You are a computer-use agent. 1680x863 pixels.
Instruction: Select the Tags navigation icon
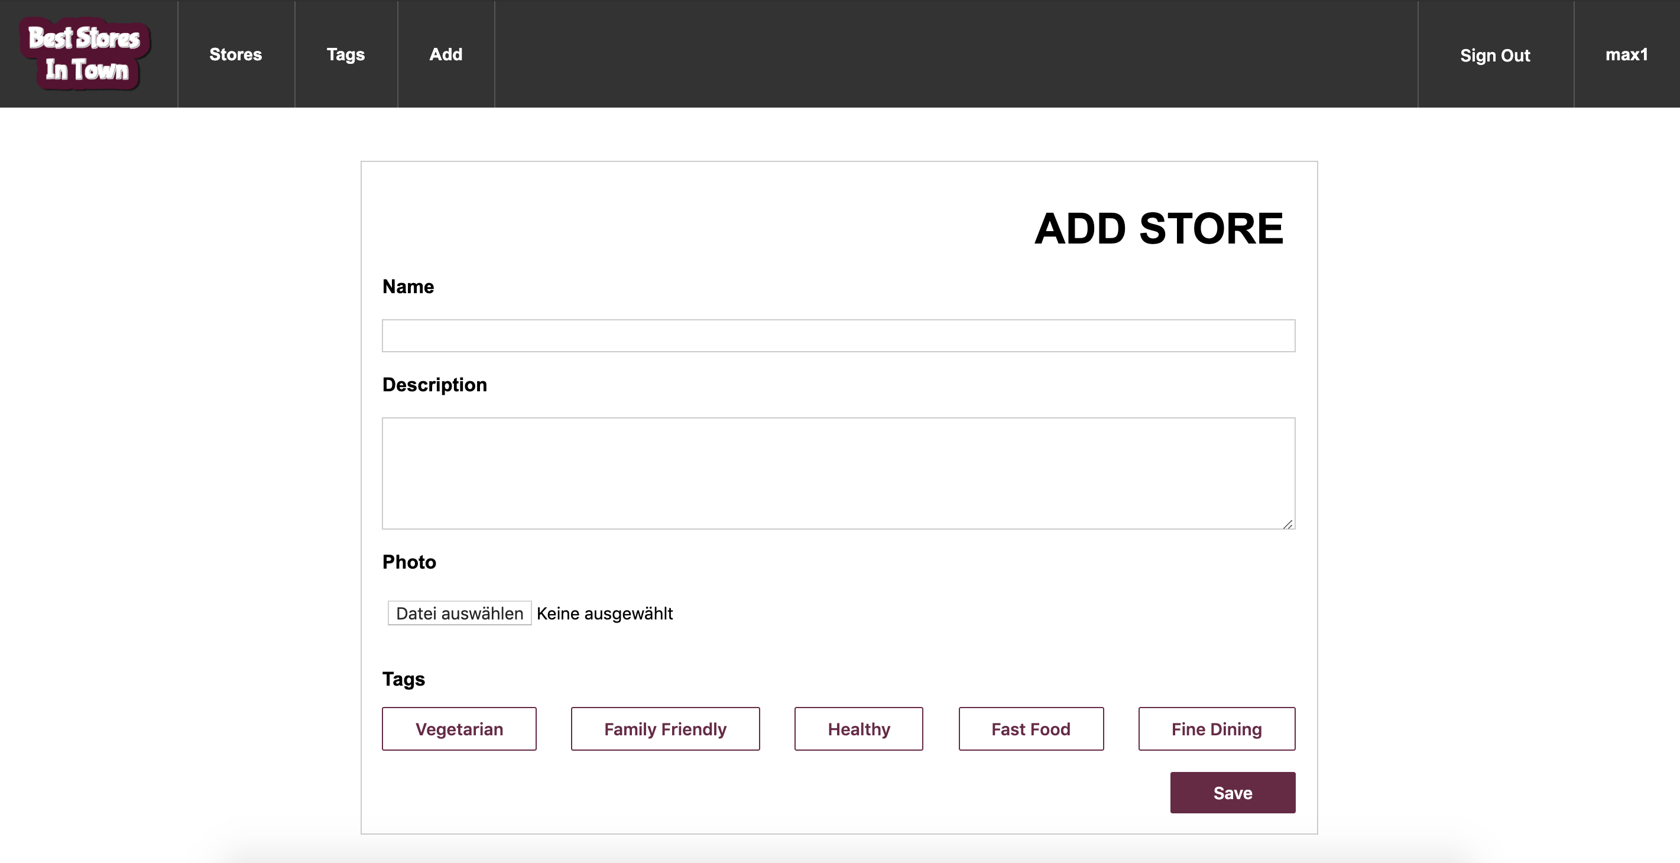tap(345, 54)
